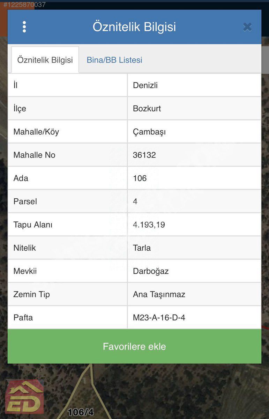Click the listing number #1225870037
The width and height of the screenshot is (269, 419).
coord(24,5)
